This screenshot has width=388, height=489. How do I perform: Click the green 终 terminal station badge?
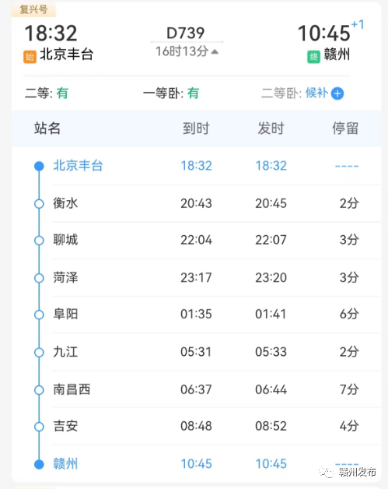point(313,57)
